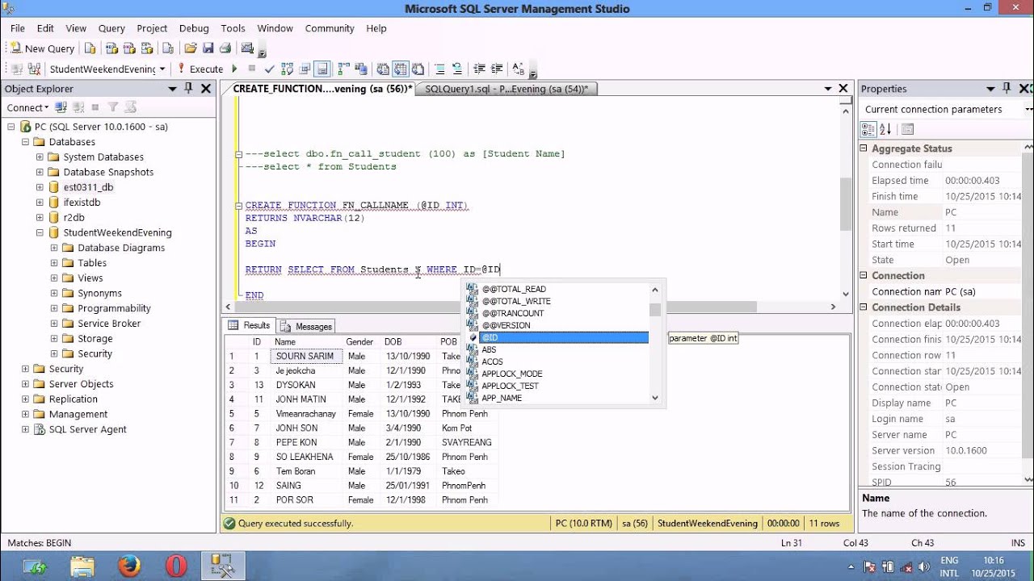Toggle the Results to Grid icon
Viewport: 1034px width, 581px height.
[401, 69]
